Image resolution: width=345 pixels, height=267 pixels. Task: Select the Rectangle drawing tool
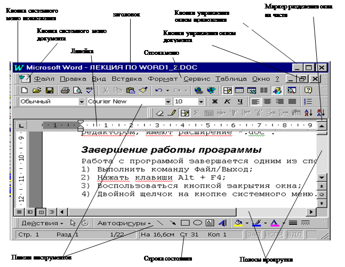click(x=186, y=223)
